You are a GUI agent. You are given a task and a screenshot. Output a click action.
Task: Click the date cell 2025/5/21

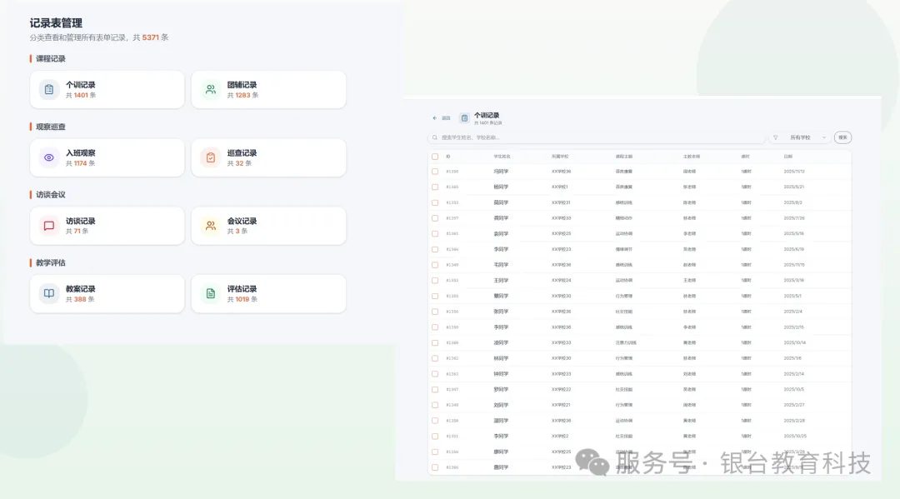(x=793, y=187)
